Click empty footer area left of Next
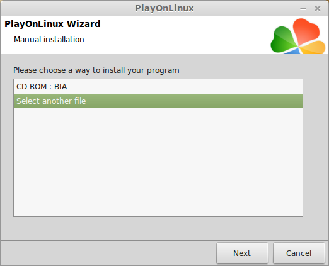 [108, 253]
